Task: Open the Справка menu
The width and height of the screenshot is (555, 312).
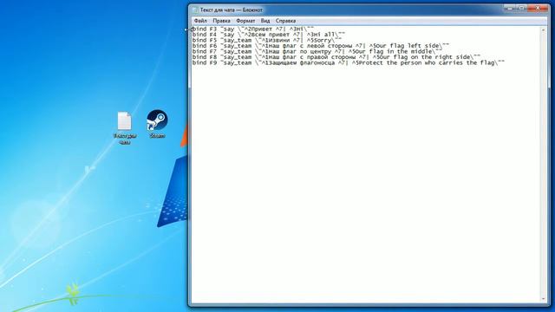Action: click(285, 21)
